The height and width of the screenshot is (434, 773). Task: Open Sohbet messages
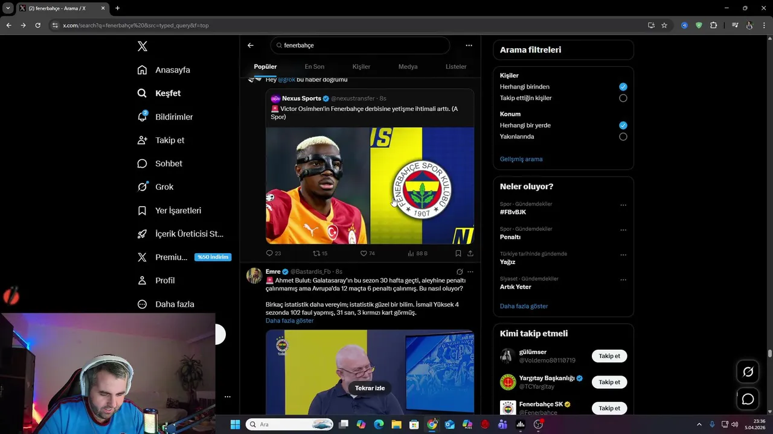click(x=159, y=163)
